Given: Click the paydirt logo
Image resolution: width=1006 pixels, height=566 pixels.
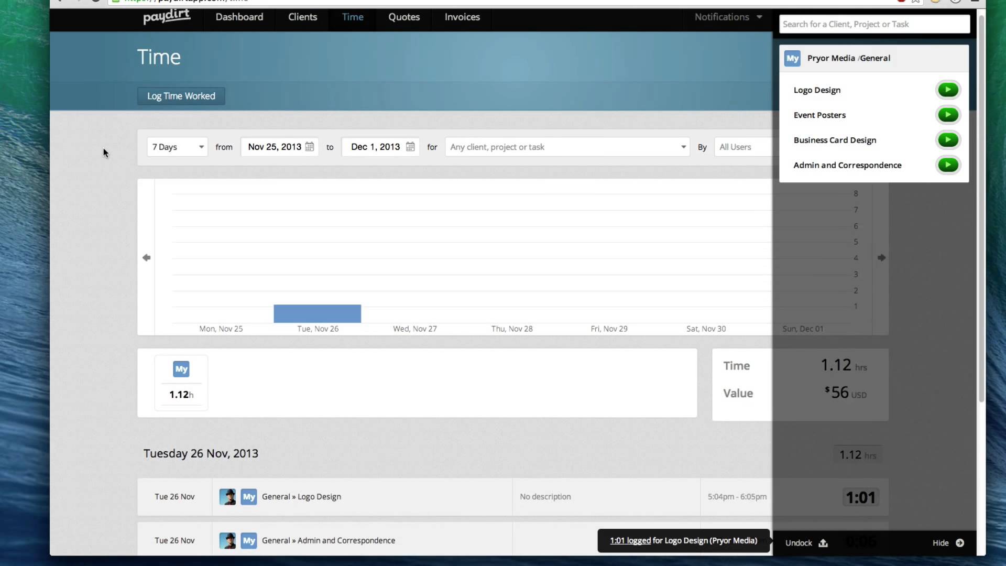Looking at the screenshot, I should 167,17.
